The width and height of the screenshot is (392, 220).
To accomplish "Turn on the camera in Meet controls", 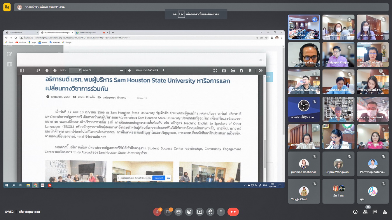I will [168, 212].
